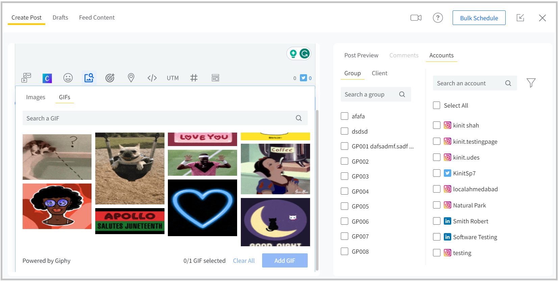Select the blue neon heart GIF
Viewport: 559px width, 281px height.
click(x=202, y=208)
